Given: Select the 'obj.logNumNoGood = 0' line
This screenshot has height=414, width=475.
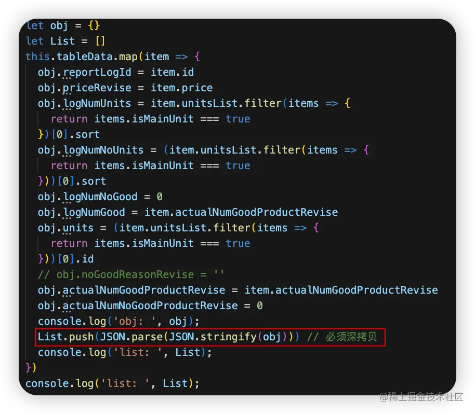Looking at the screenshot, I should 100,197.
